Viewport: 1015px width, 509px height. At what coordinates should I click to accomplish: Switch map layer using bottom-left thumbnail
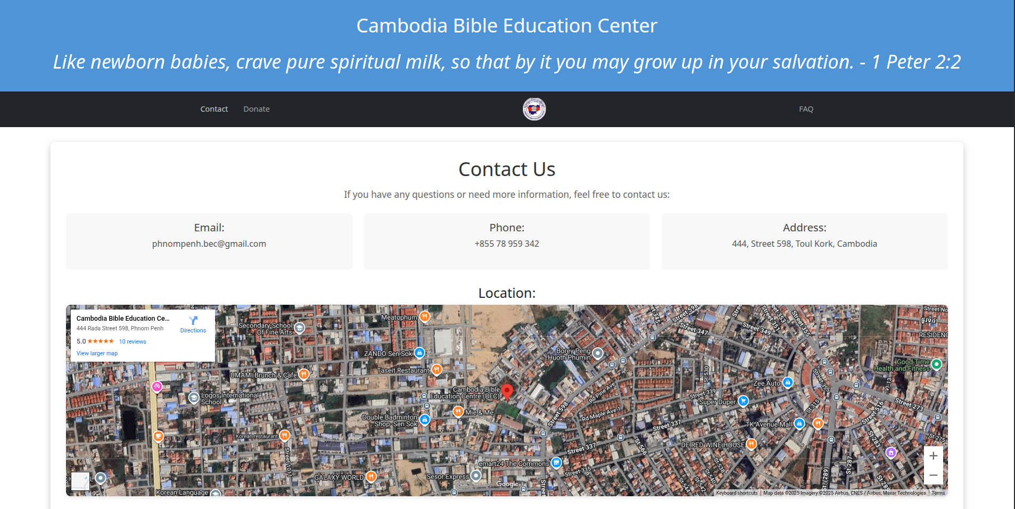pyautogui.click(x=80, y=481)
